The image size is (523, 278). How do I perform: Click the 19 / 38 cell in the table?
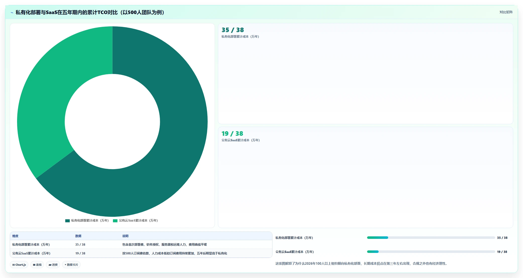pos(80,253)
